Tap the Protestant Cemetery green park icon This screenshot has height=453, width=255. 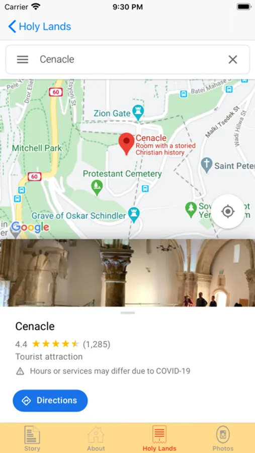coord(97,188)
